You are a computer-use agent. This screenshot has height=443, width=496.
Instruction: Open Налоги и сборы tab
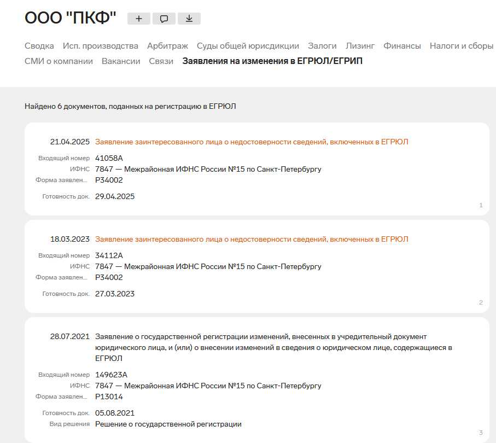[461, 46]
